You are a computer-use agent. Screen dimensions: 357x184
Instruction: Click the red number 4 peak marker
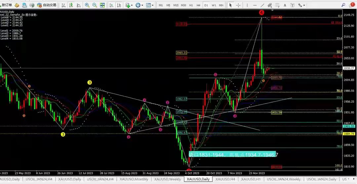tap(261, 12)
